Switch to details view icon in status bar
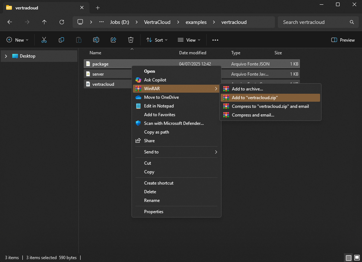Image resolution: width=362 pixels, height=262 pixels. [349, 258]
